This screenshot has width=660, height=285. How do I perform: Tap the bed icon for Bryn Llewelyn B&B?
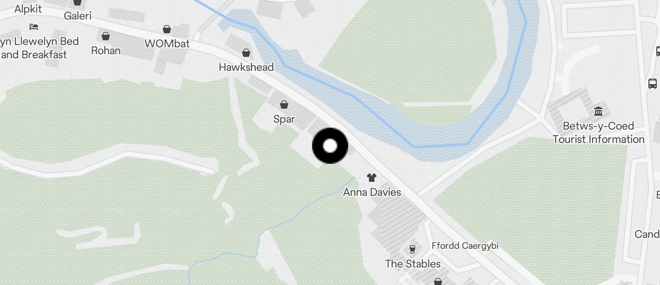coord(33,26)
